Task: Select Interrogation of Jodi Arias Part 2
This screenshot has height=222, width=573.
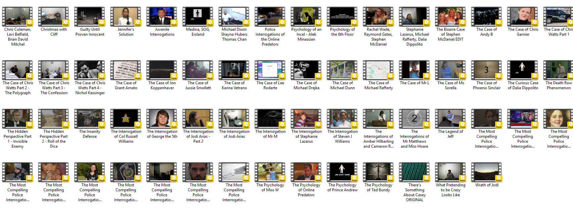Action: (198, 119)
